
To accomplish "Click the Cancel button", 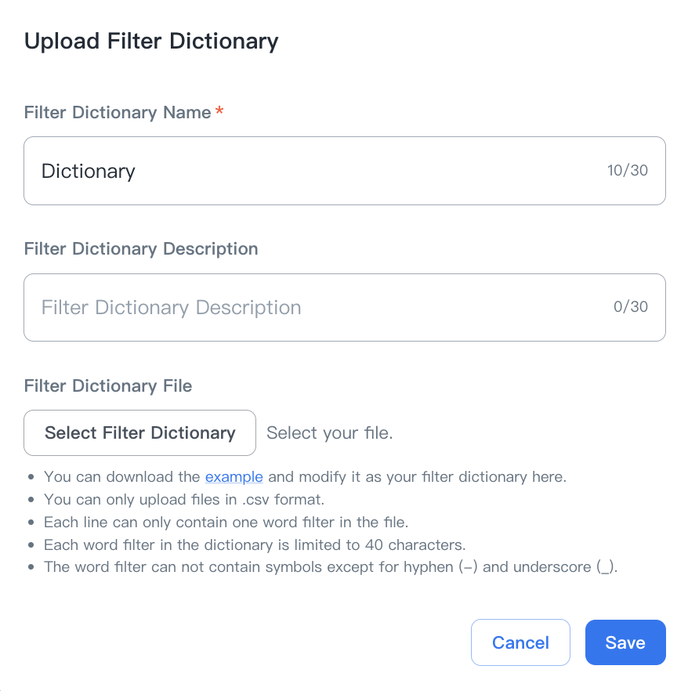I will 520,642.
